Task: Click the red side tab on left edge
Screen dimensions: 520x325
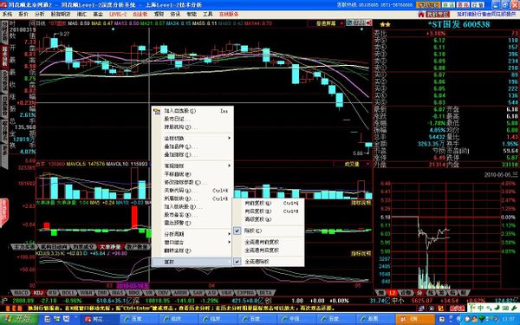Action: [x=4, y=212]
